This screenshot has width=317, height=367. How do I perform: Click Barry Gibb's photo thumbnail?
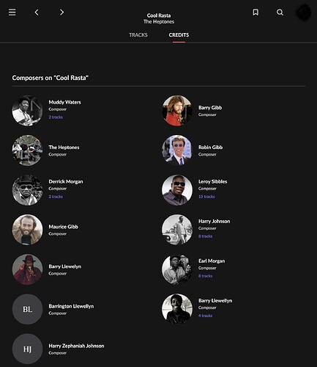pos(177,111)
